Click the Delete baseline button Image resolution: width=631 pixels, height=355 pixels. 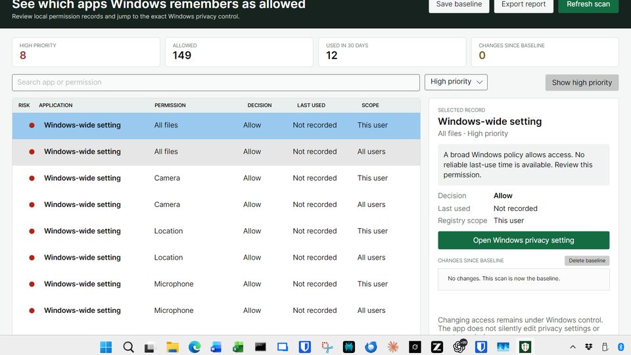click(587, 260)
